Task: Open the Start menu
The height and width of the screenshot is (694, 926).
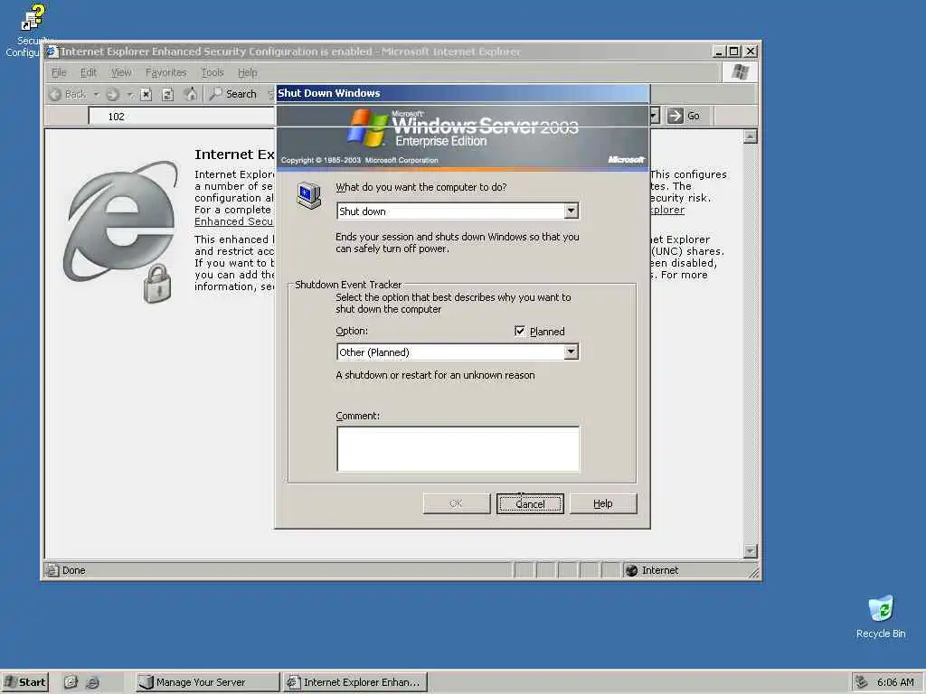Action: pyautogui.click(x=25, y=682)
